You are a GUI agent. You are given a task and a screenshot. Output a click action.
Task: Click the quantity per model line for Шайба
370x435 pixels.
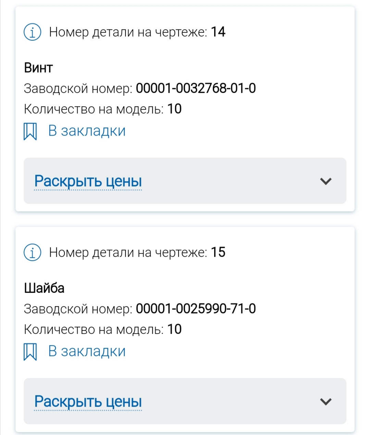102,330
